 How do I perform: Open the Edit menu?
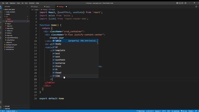(7, 3)
